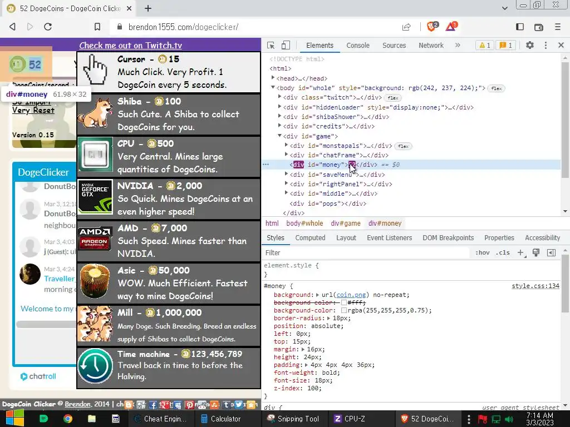Open Cheat Engine from the taskbar
The image size is (570, 427).
pos(160,419)
